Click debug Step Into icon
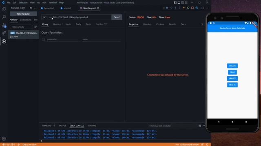This screenshot has width=261, height=146. pos(175,8)
